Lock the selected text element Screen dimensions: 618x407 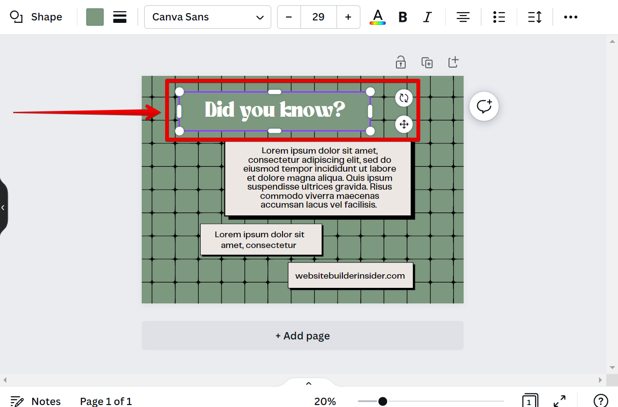click(x=400, y=62)
